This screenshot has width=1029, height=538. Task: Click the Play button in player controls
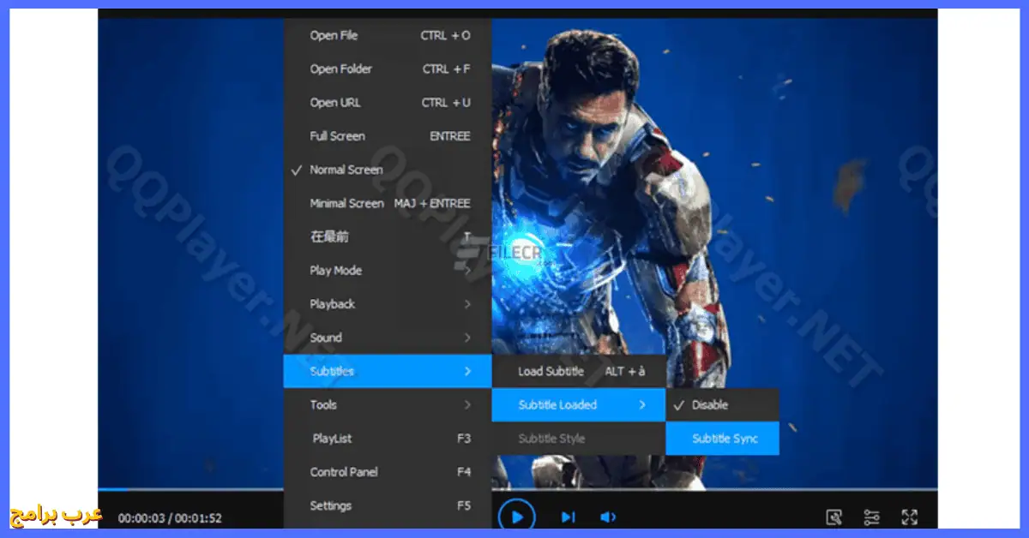click(x=516, y=517)
